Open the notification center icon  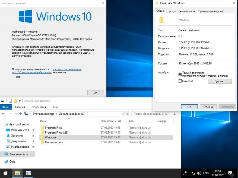(231, 173)
